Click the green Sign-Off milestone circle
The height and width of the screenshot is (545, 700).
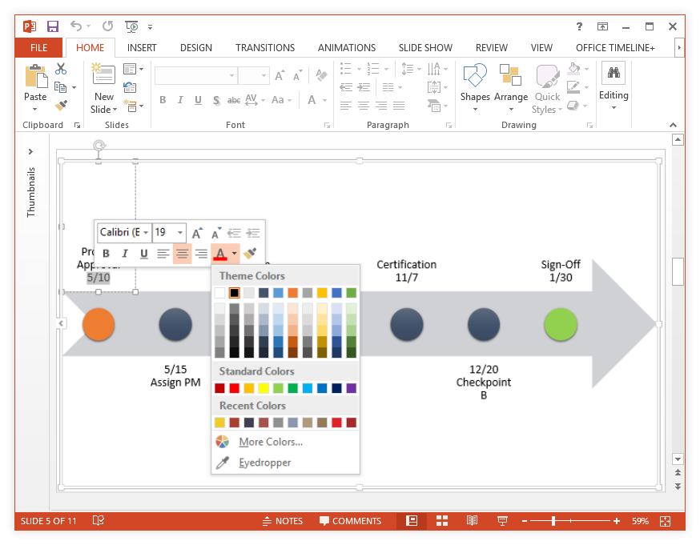561,324
